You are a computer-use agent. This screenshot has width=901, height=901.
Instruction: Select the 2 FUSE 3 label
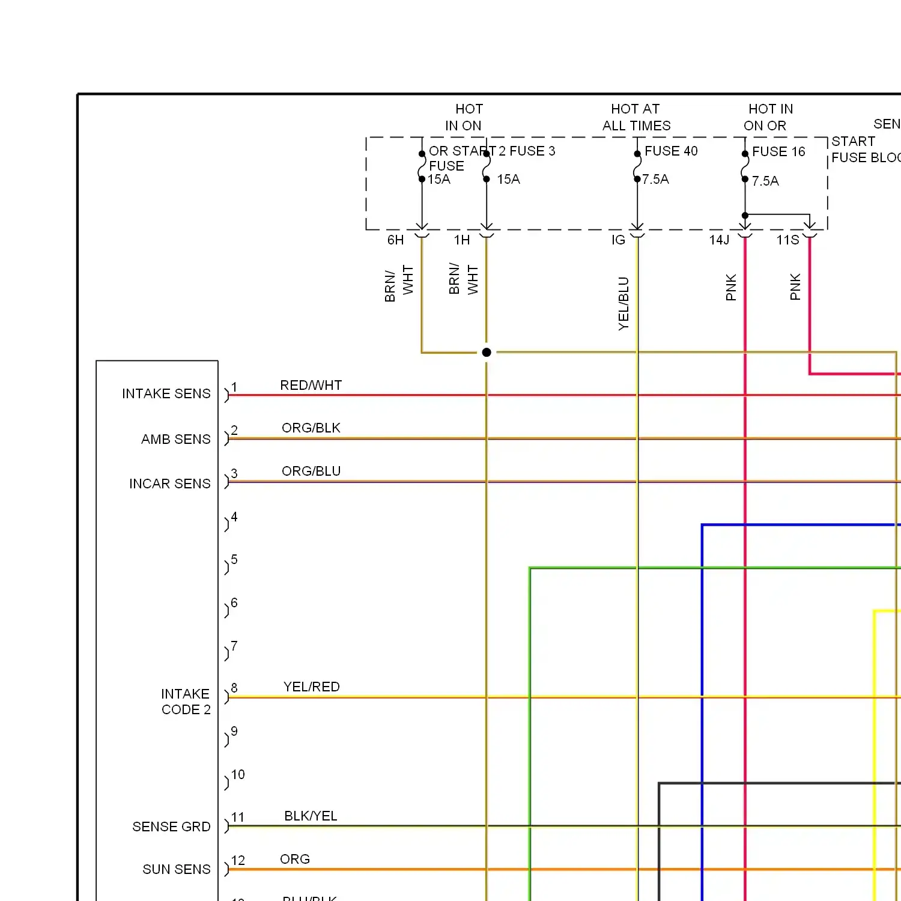pyautogui.click(x=527, y=151)
